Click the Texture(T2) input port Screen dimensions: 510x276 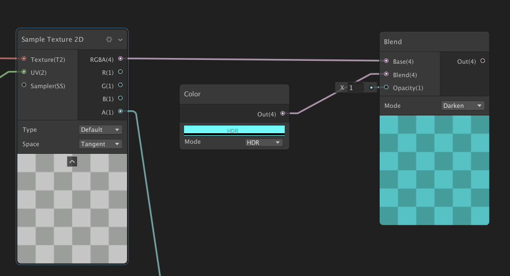[x=24, y=59]
